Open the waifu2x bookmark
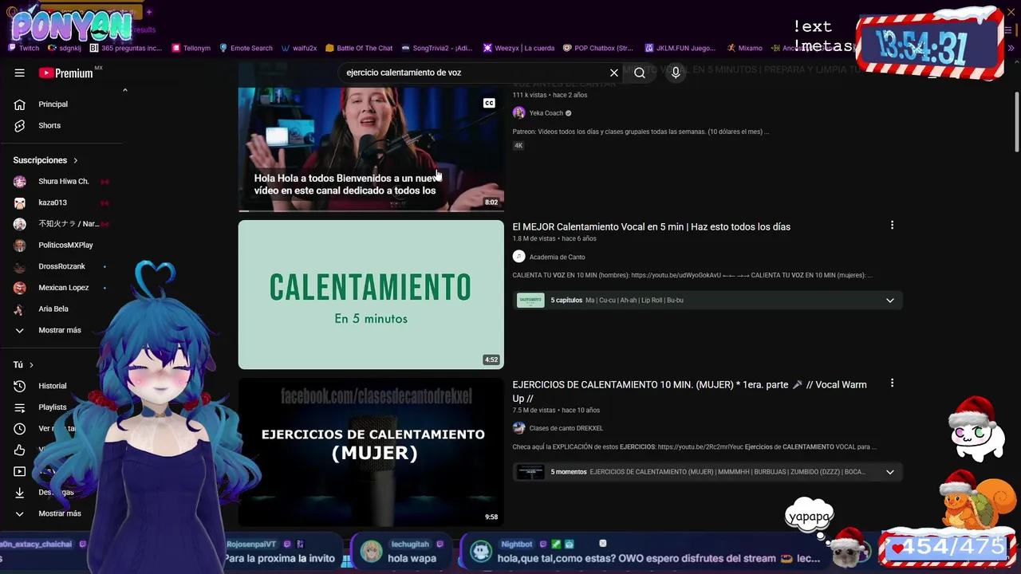1021x574 pixels. point(299,48)
